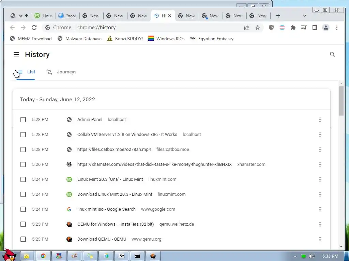This screenshot has width=349, height=261.
Task: Expand the tab search chevron
Action: coord(305,16)
